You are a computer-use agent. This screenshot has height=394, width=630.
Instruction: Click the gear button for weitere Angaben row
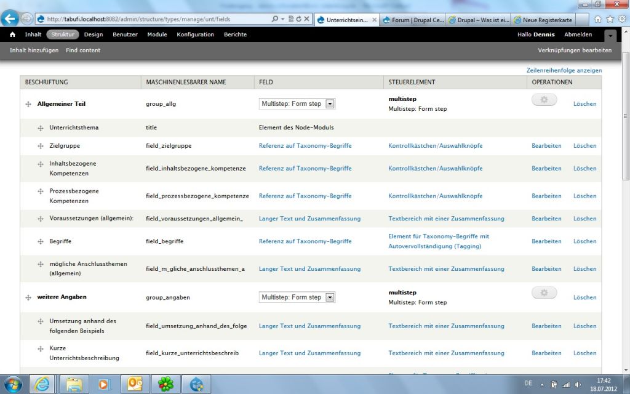544,293
